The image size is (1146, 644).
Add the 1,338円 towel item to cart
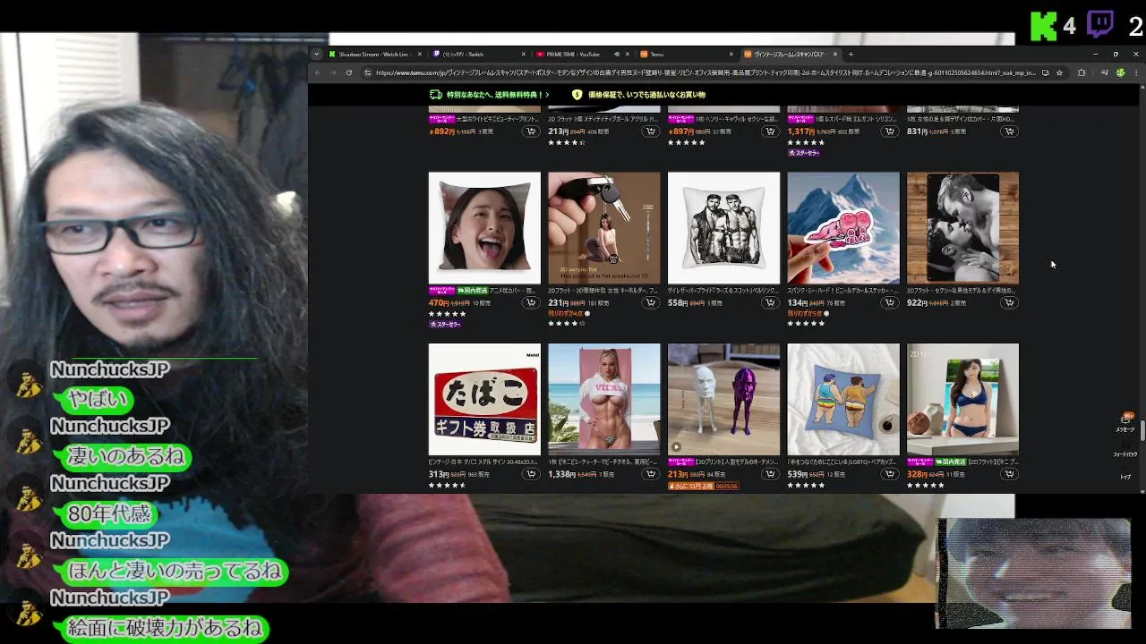coord(651,475)
